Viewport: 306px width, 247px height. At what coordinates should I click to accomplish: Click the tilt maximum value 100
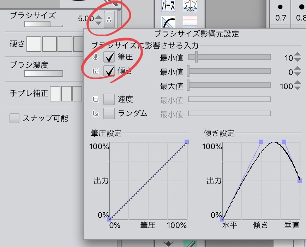(286, 86)
